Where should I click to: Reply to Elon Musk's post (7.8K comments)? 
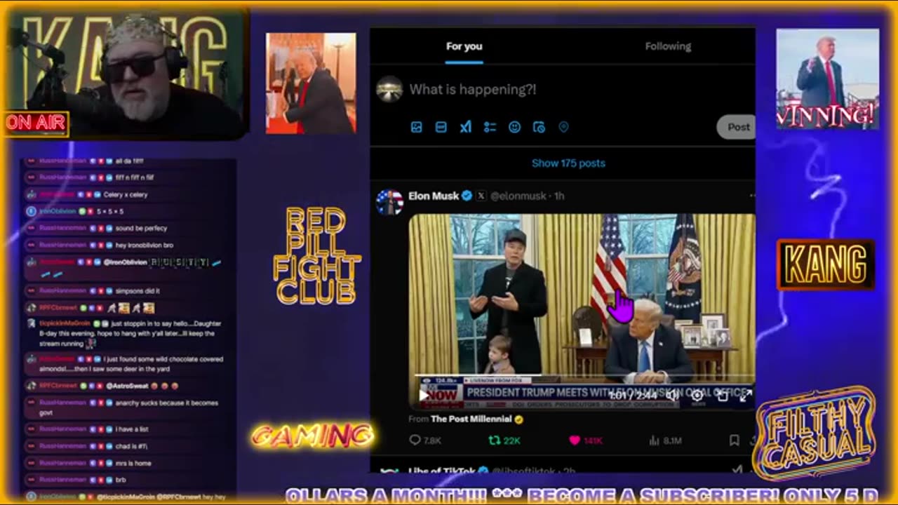coord(425,440)
